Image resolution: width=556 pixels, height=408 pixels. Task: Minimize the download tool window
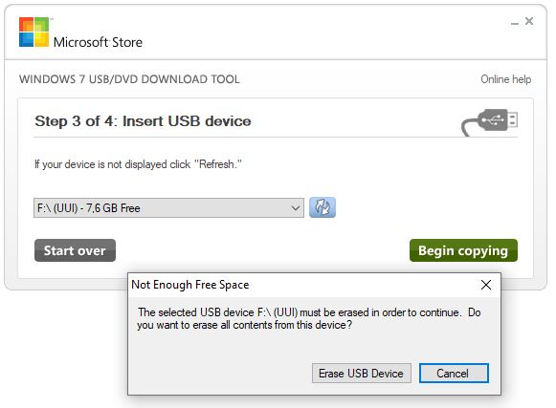tap(515, 23)
